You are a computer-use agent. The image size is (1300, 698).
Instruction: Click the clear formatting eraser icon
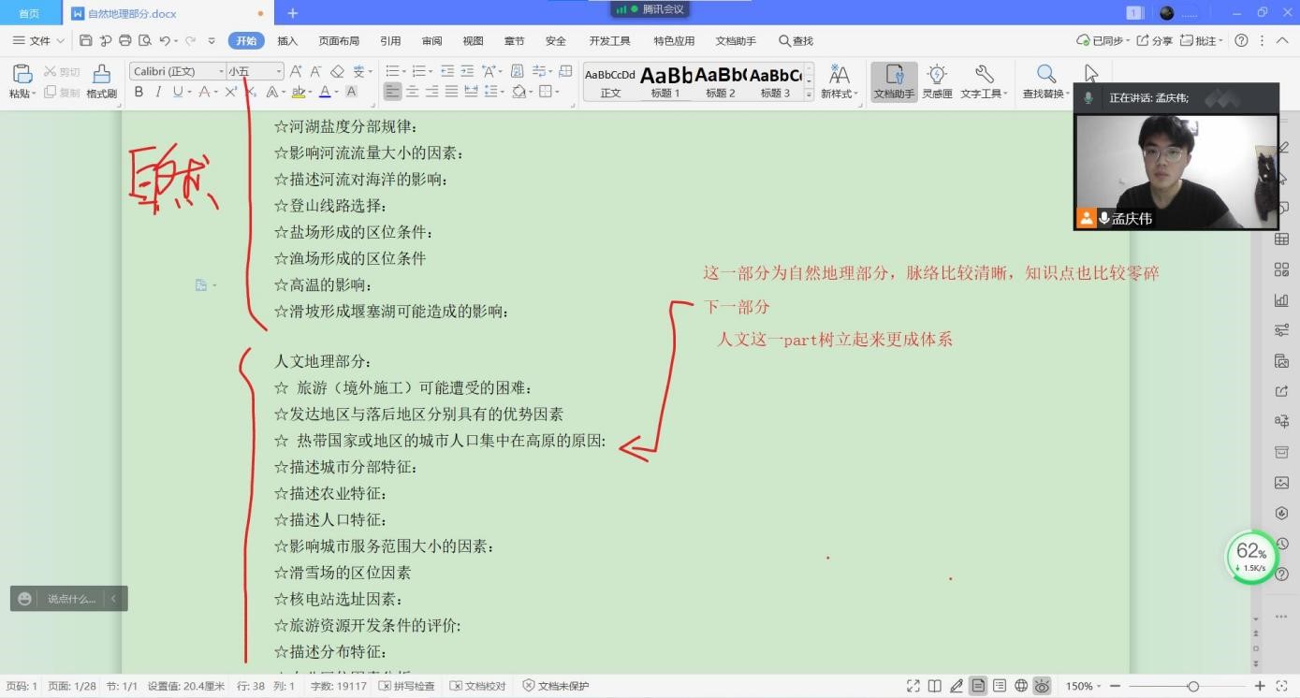(338, 71)
